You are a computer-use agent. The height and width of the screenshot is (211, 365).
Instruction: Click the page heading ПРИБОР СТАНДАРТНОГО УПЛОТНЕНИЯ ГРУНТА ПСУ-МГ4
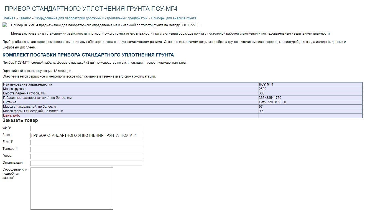point(91,9)
